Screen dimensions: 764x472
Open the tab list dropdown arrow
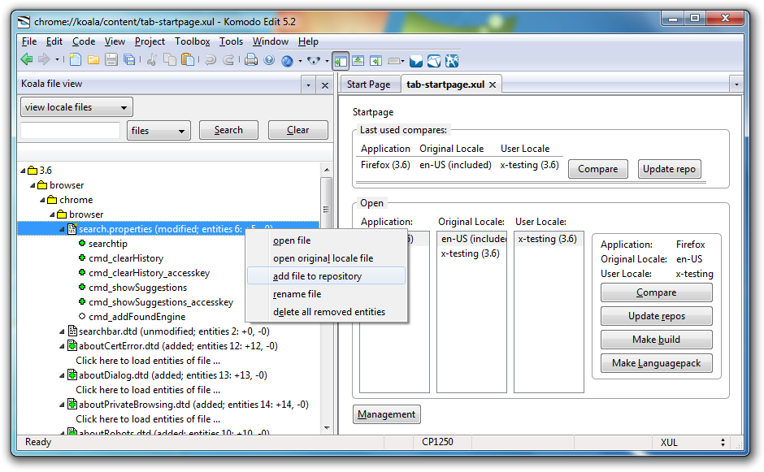pos(736,84)
